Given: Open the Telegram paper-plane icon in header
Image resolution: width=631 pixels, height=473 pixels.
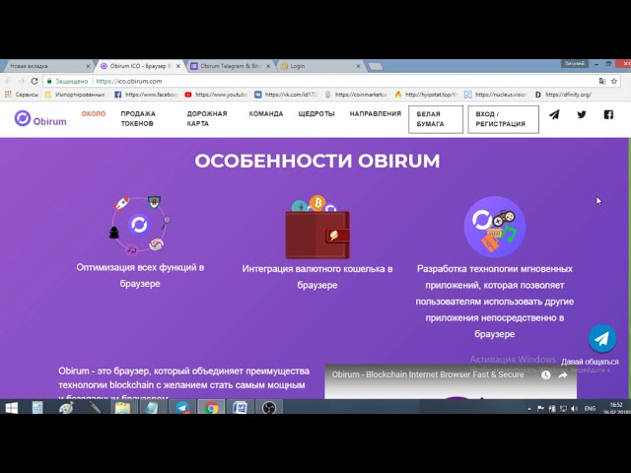Looking at the screenshot, I should [x=554, y=114].
